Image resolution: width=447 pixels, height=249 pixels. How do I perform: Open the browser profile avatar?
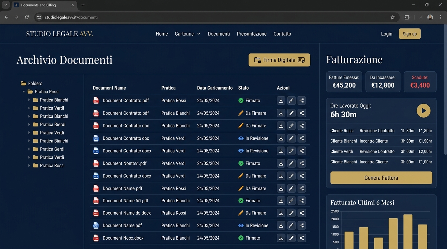(x=430, y=17)
